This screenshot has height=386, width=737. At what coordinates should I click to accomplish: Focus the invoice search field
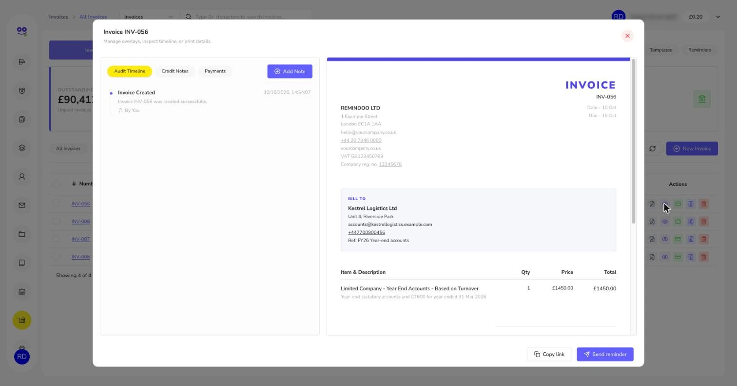point(246,17)
